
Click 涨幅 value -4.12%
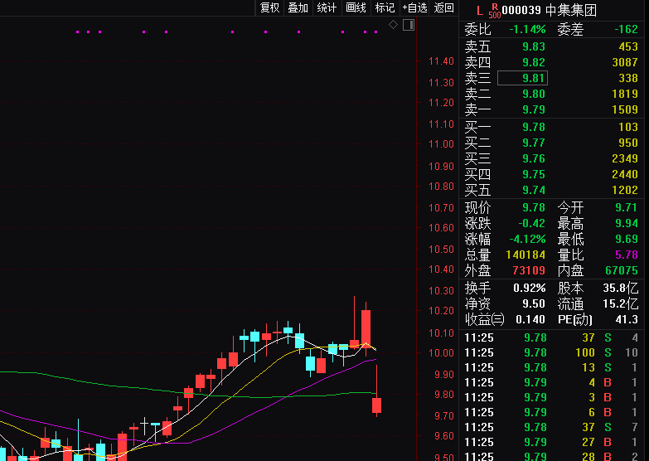pyautogui.click(x=527, y=239)
